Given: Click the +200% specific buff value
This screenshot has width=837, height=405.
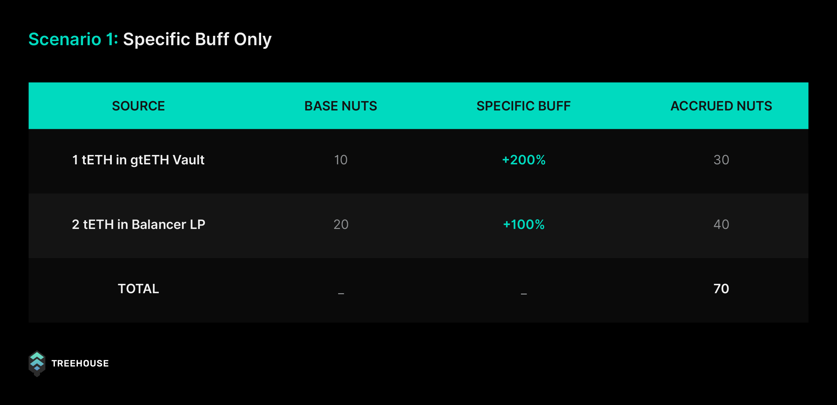Looking at the screenshot, I should click(524, 160).
